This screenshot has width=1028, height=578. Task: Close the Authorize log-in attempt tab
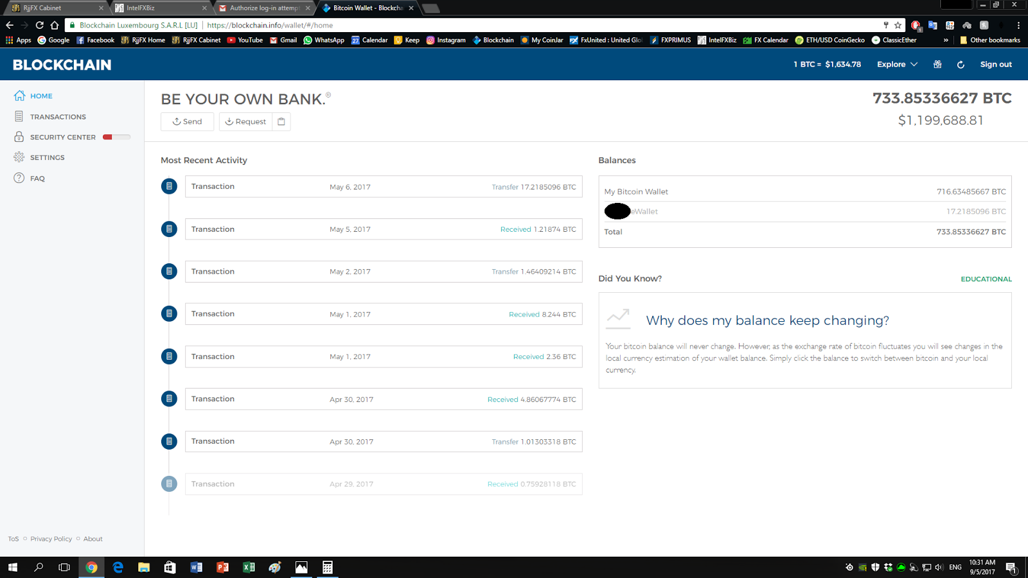(x=308, y=8)
